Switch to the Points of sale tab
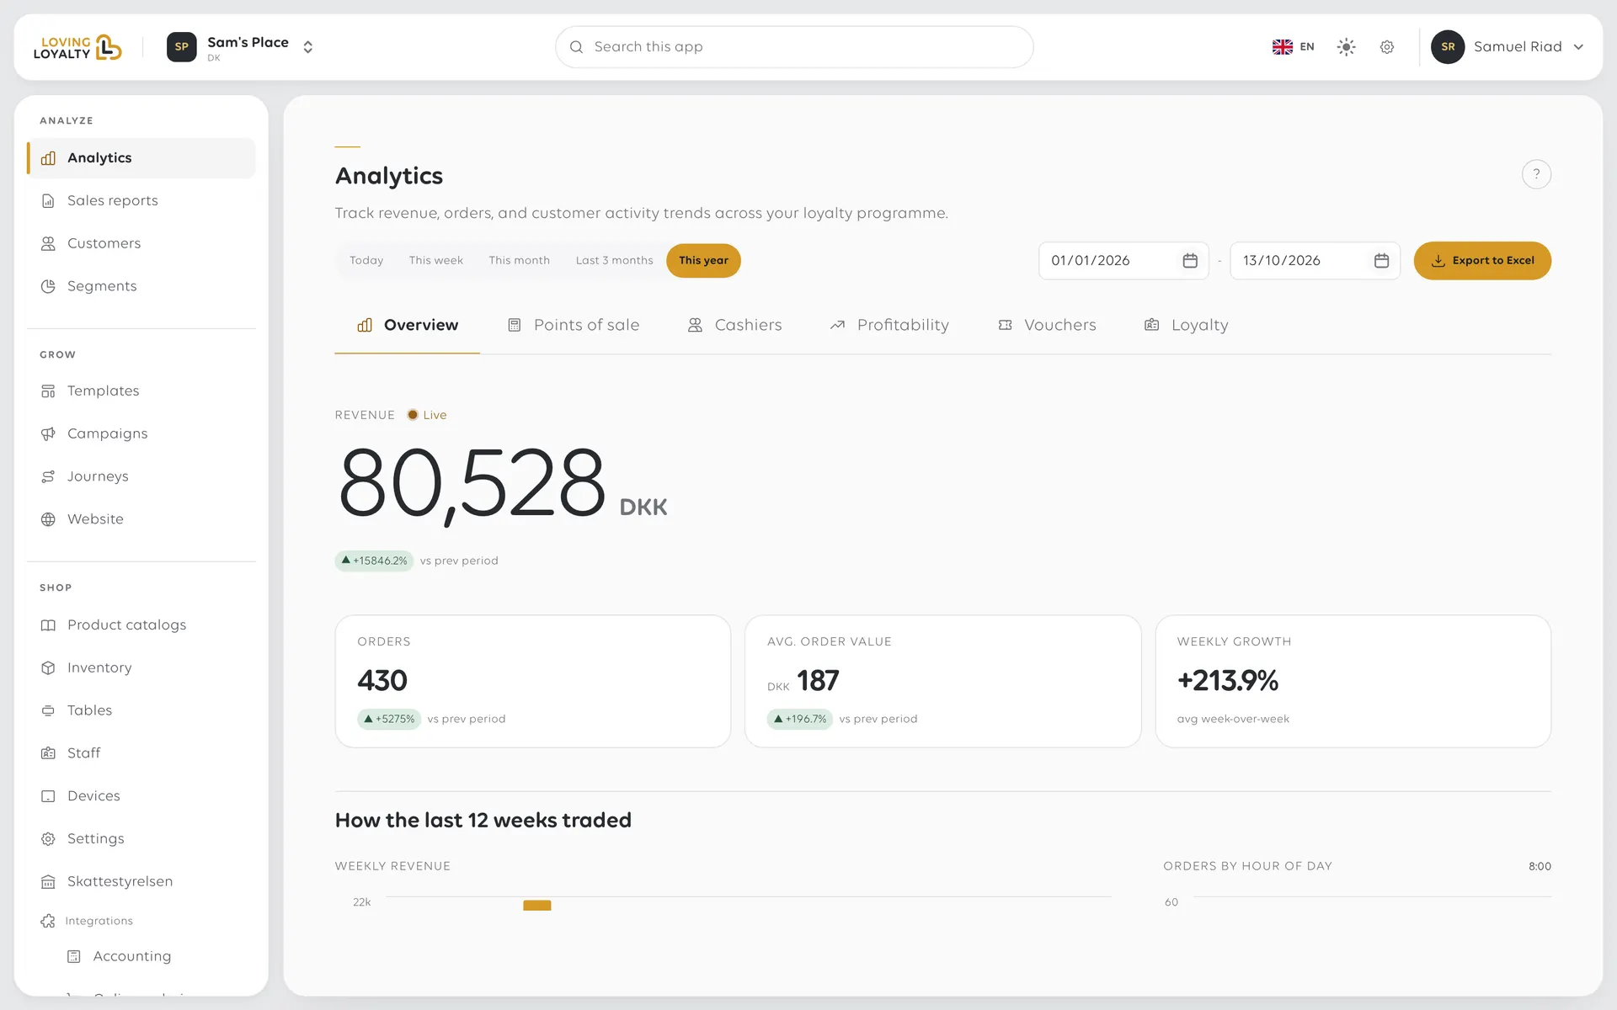 [574, 325]
